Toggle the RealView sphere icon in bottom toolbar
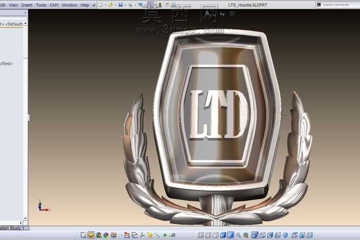360x240 pixels. [91, 235]
